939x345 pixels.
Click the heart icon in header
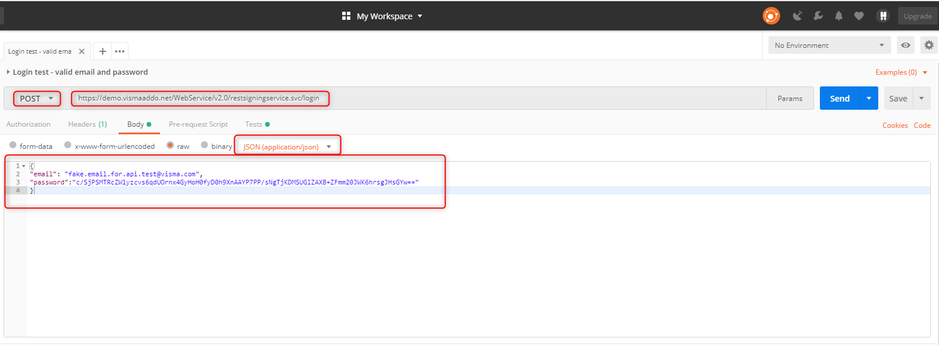(x=859, y=16)
